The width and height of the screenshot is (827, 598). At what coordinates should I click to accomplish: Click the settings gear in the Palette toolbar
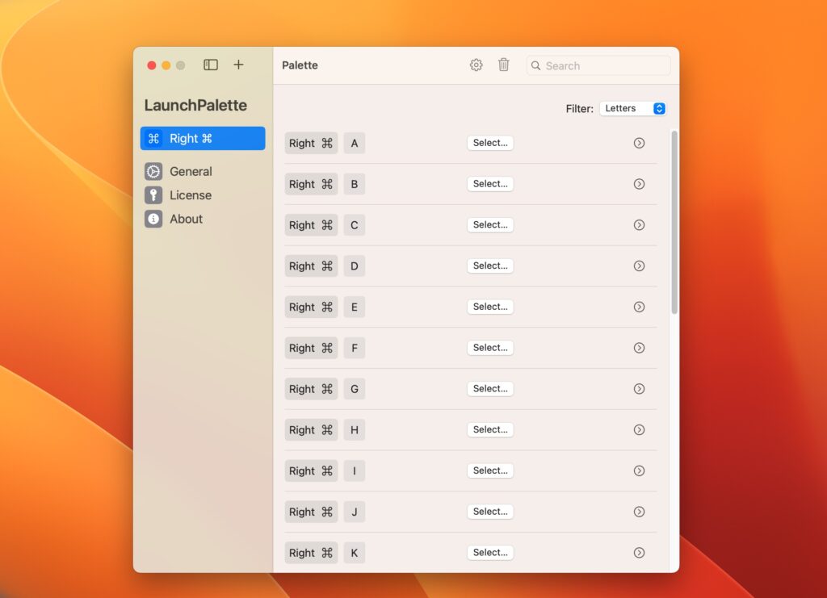(476, 65)
